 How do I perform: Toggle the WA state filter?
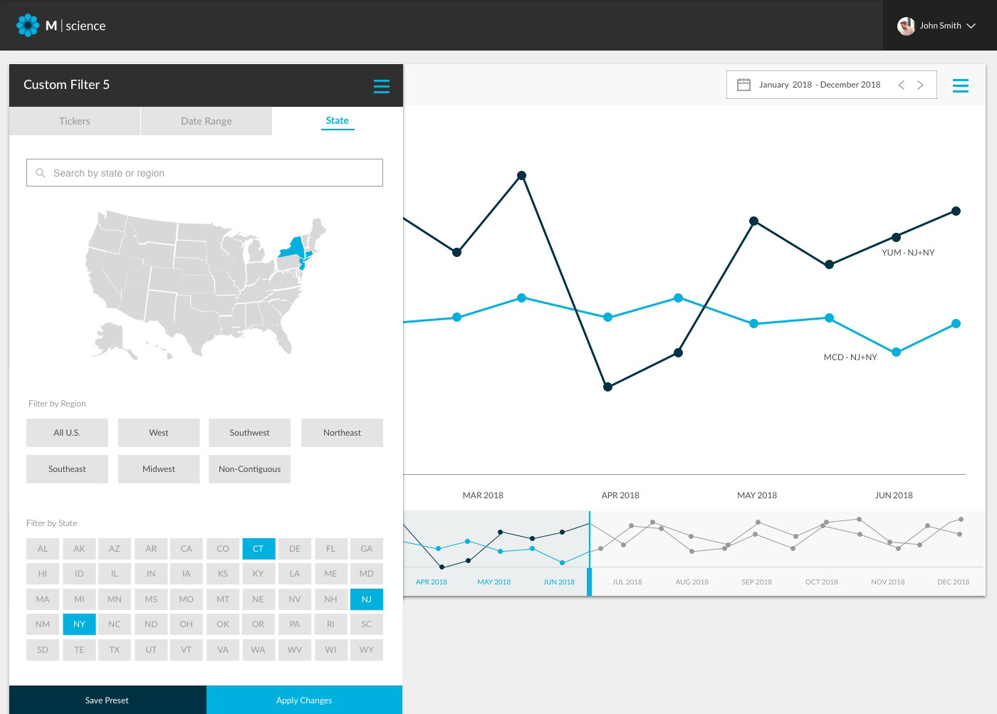[259, 650]
